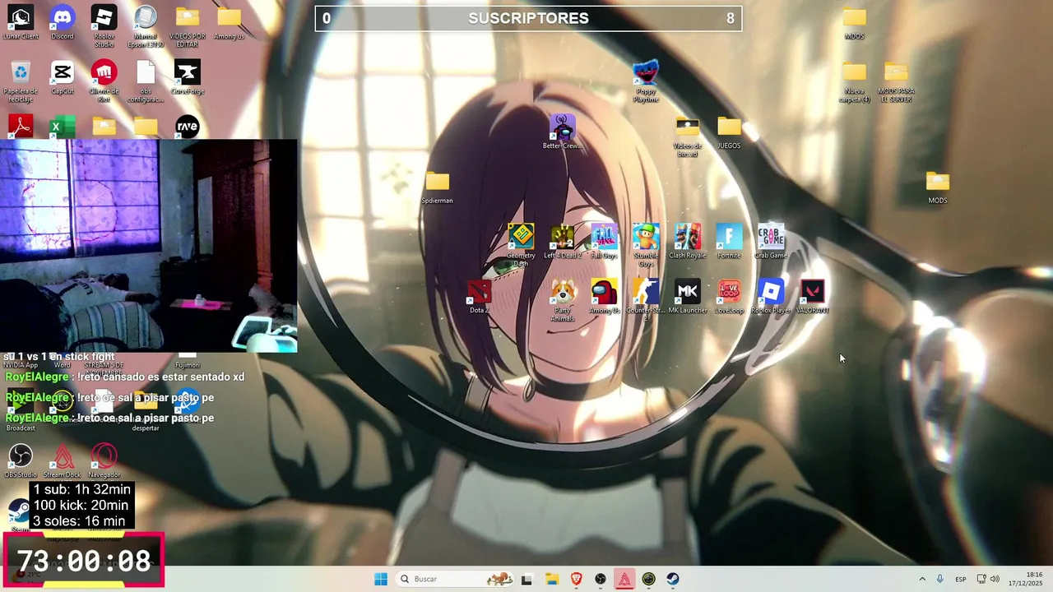Launch Left 4 Dead 2 shortcut

(x=562, y=242)
